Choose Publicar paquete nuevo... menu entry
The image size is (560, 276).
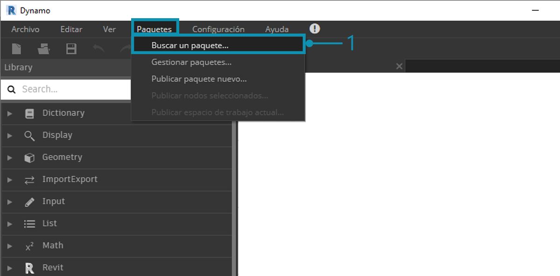tap(218, 79)
